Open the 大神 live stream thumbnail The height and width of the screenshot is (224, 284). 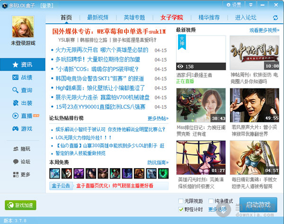point(201,53)
